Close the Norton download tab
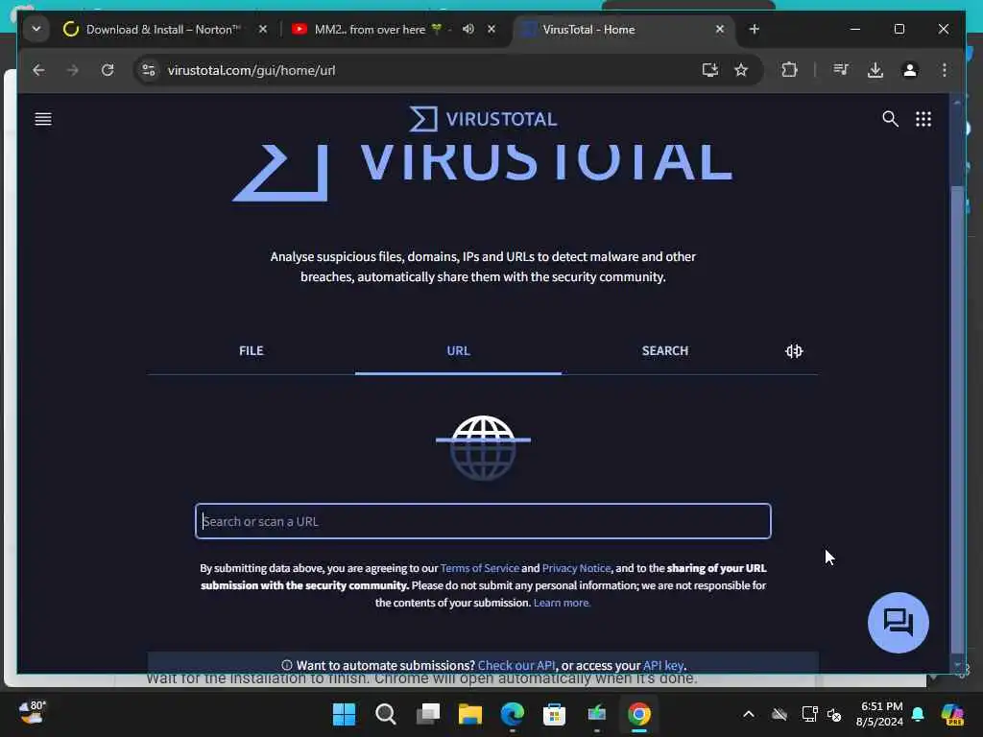The height and width of the screenshot is (737, 983). (x=263, y=29)
